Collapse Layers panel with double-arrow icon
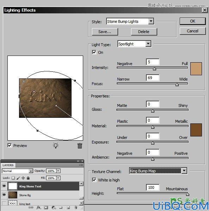The image size is (209, 211). pos(78,161)
